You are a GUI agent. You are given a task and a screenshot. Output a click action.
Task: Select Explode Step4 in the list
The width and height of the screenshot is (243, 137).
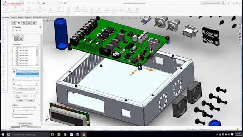click(x=23, y=55)
